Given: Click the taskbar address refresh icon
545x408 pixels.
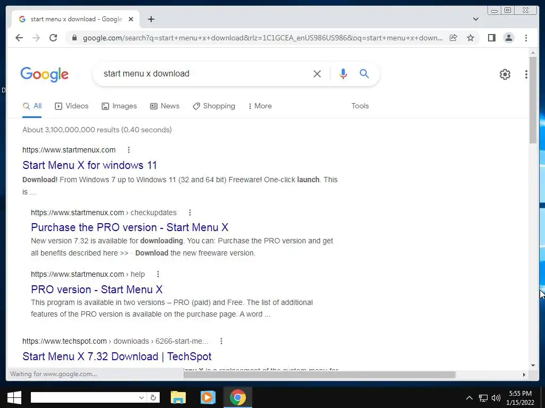Looking at the screenshot, I should click(153, 397).
